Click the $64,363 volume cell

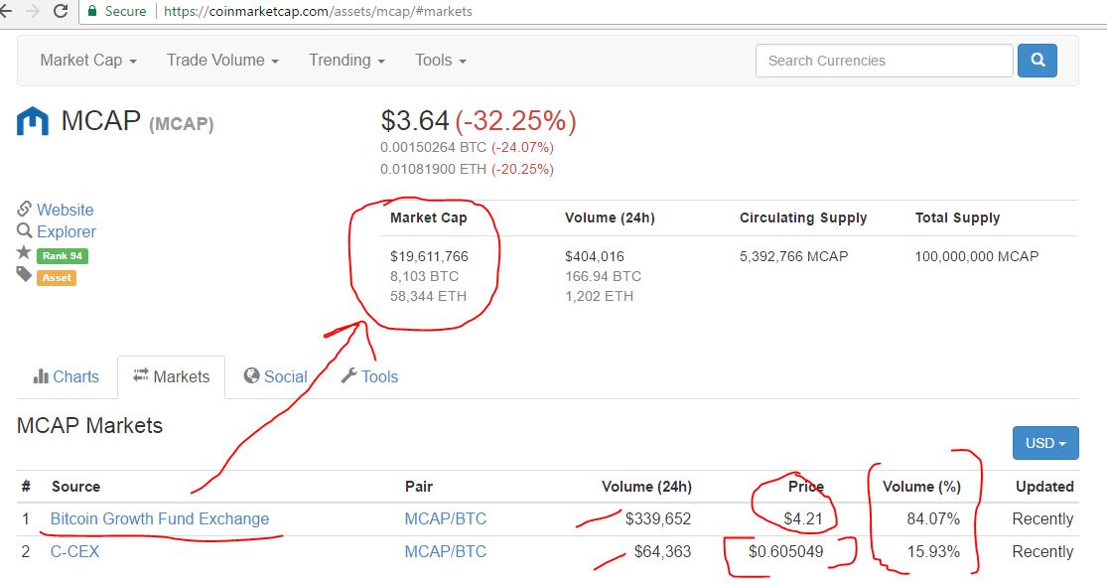click(x=662, y=551)
